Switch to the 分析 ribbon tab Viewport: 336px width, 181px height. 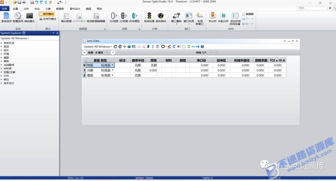(x=26, y=9)
